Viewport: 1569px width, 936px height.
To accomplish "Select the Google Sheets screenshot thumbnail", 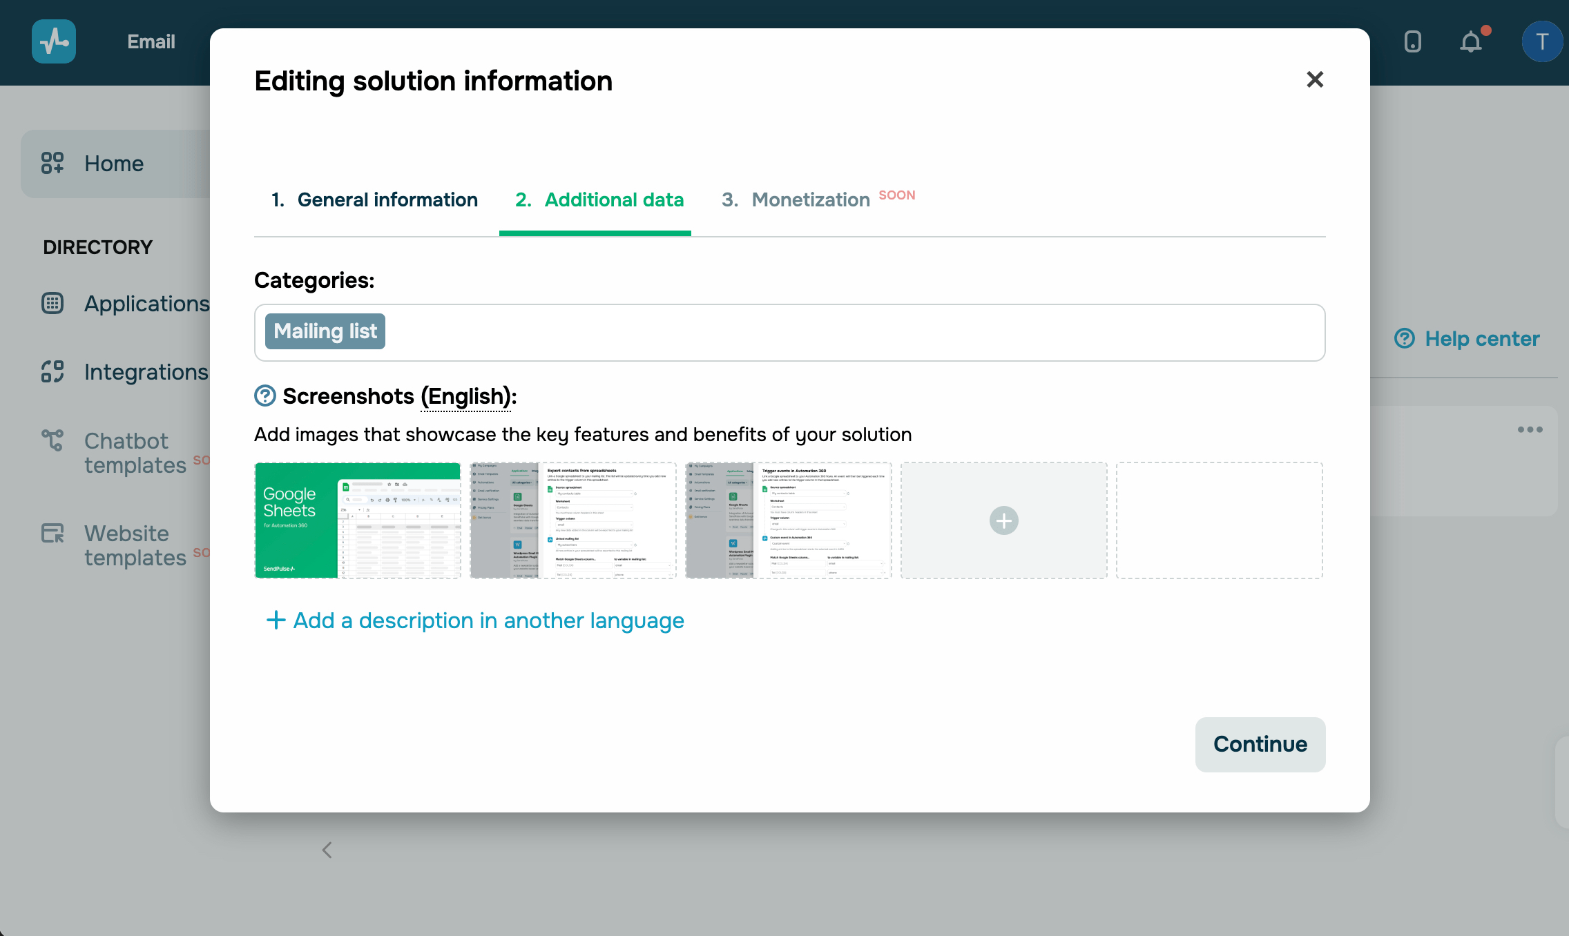I will click(x=358, y=520).
